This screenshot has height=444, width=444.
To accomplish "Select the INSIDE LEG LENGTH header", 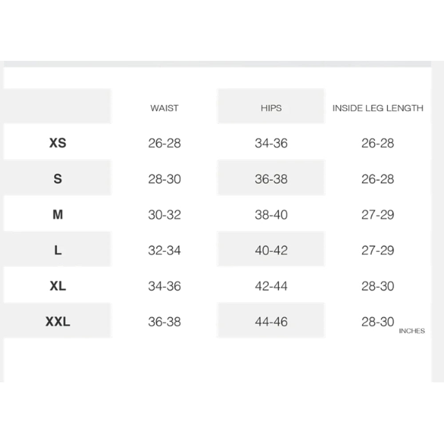I will tap(378, 108).
